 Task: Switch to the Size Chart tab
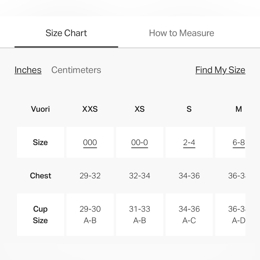(x=66, y=33)
